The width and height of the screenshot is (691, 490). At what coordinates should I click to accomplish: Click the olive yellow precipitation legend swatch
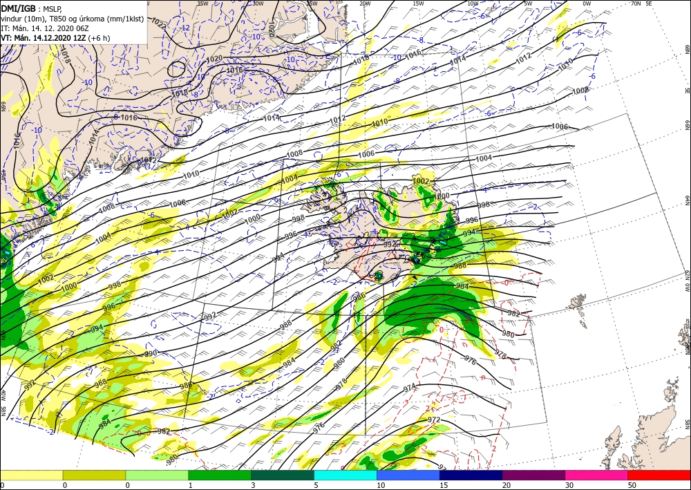[94, 475]
